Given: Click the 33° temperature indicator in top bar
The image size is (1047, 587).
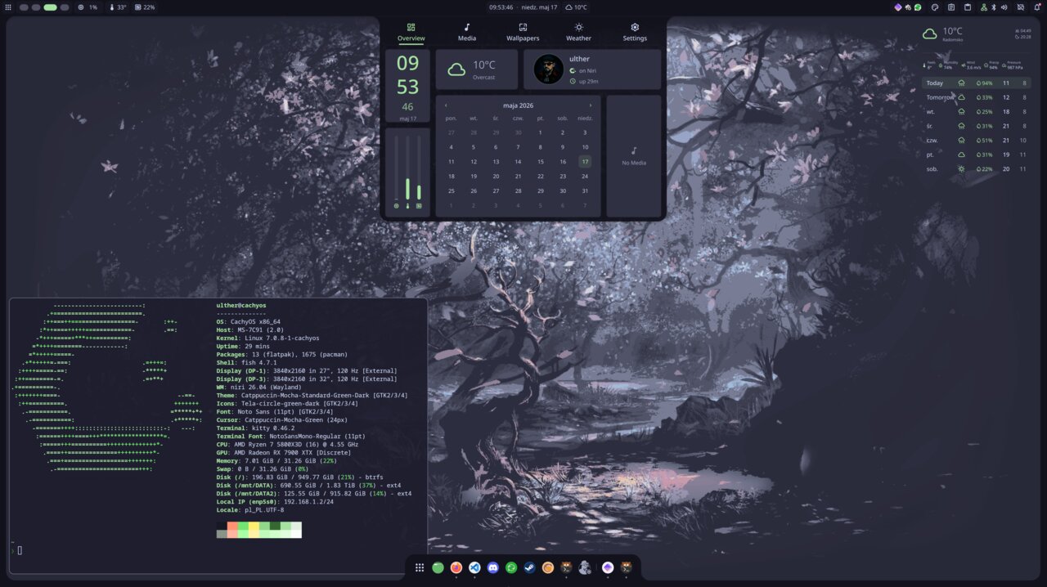Looking at the screenshot, I should tap(118, 7).
